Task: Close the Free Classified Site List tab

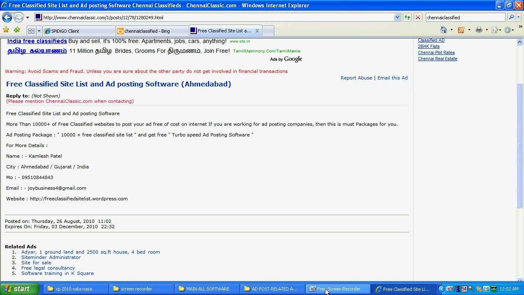Action: (257, 31)
